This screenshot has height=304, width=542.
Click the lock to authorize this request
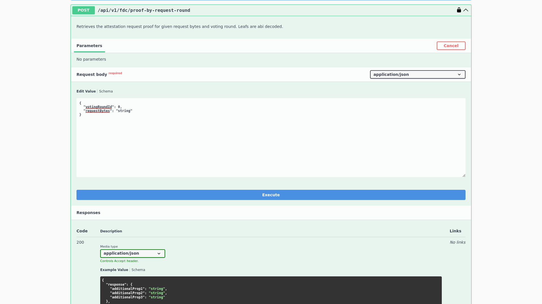(458, 10)
